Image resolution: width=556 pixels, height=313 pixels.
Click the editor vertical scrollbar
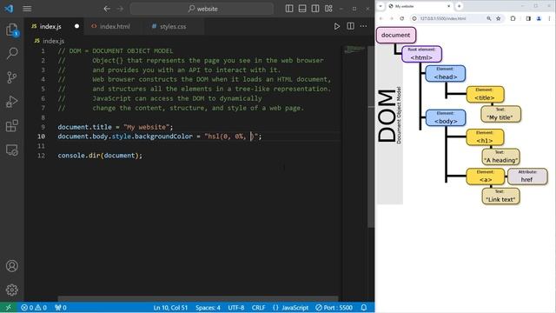point(371,137)
